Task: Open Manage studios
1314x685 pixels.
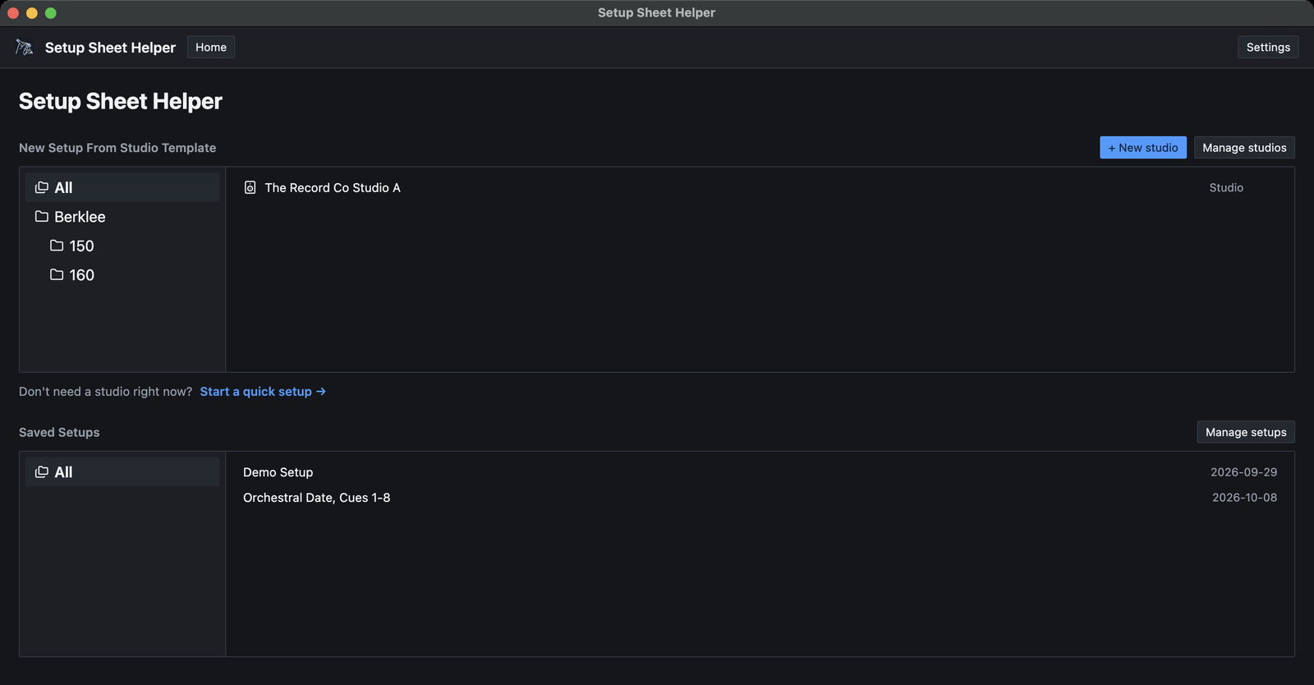Action: [1244, 148]
